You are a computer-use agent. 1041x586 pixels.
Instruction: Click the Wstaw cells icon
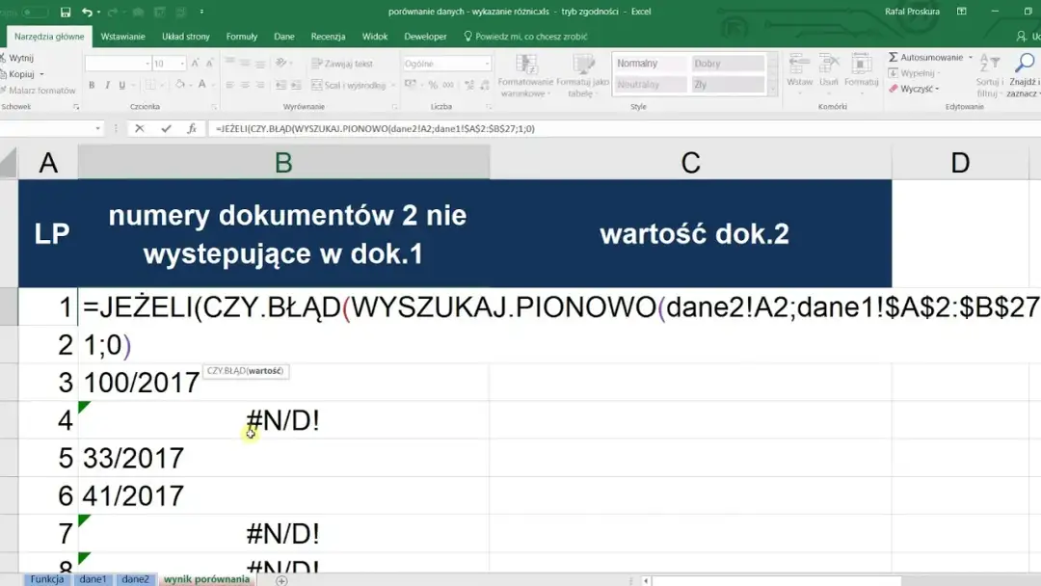[798, 67]
